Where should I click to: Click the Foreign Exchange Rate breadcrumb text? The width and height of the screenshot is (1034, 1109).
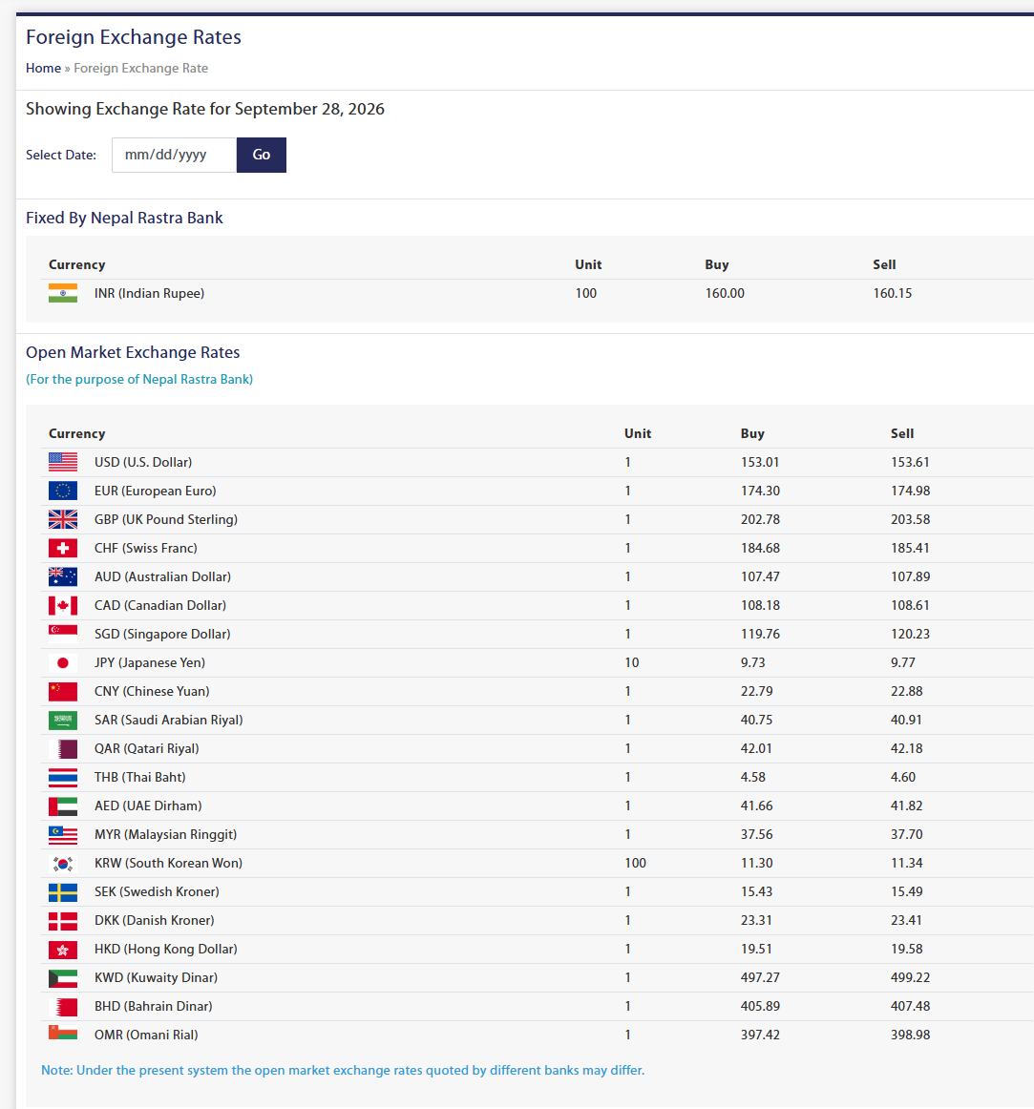pyautogui.click(x=141, y=68)
